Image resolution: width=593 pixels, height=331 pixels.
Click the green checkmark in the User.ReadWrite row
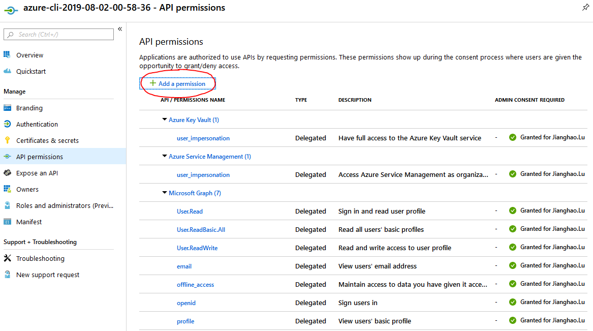point(512,248)
